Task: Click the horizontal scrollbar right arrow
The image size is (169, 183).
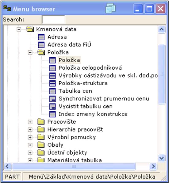Action: pos(153,166)
